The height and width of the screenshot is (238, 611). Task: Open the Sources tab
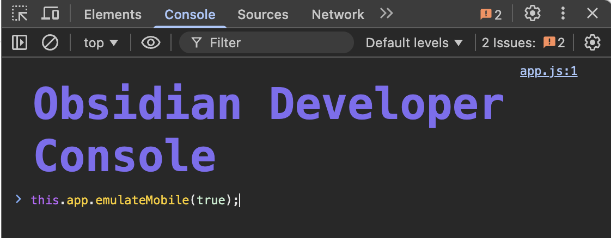coord(263,14)
